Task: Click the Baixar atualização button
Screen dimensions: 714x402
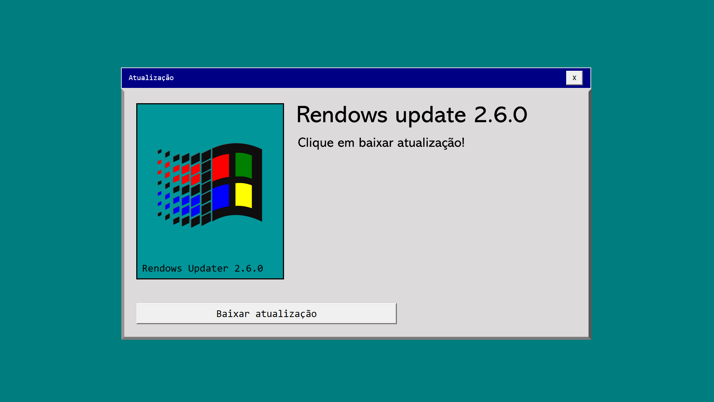Action: (x=267, y=313)
